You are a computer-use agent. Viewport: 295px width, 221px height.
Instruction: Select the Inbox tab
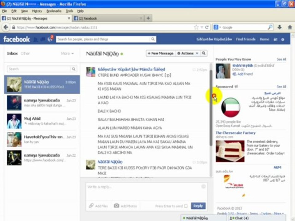(x=12, y=53)
